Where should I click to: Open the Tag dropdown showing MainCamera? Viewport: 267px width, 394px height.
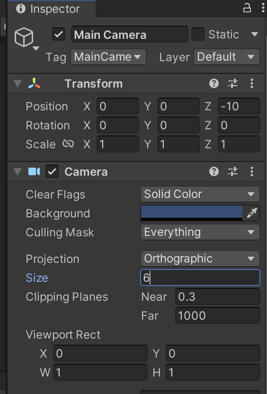coord(108,57)
